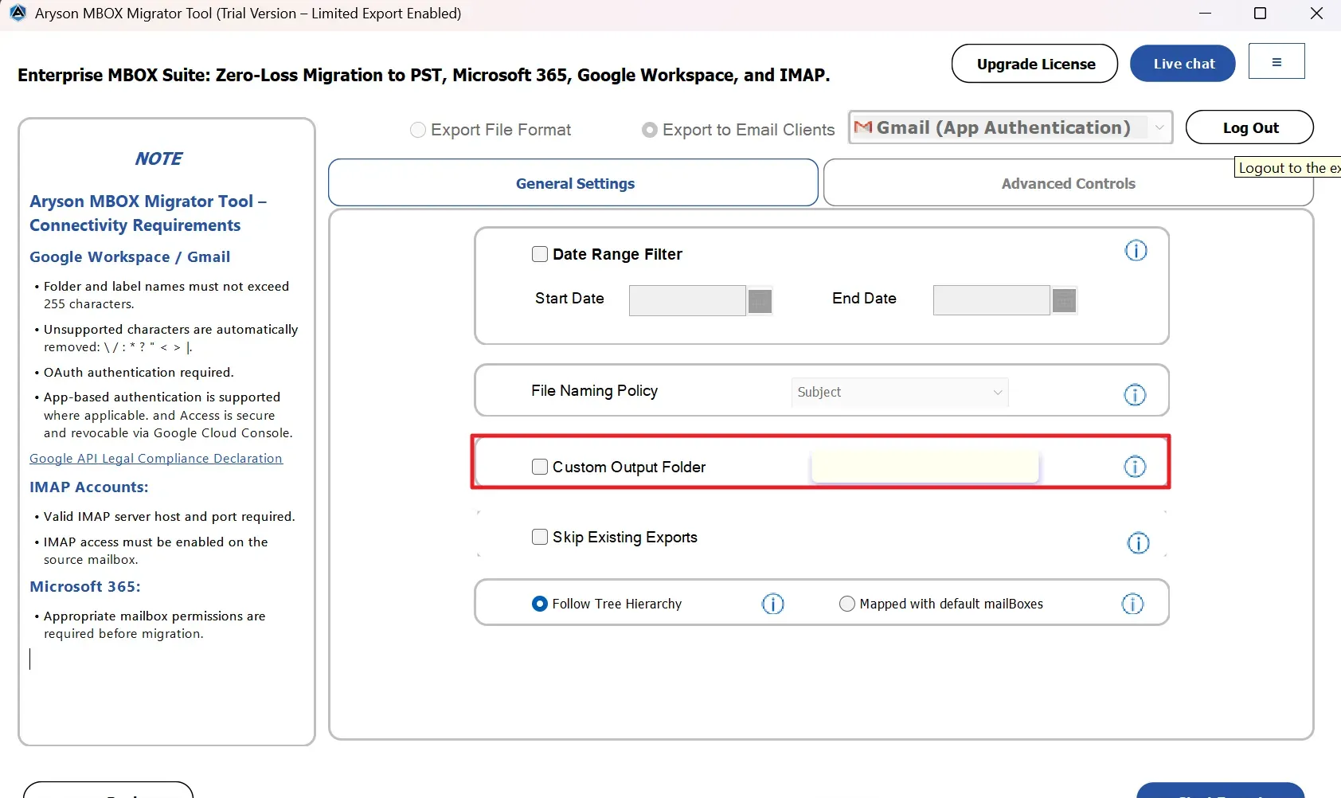
Task: Click the Log Out button
Action: tap(1249, 127)
